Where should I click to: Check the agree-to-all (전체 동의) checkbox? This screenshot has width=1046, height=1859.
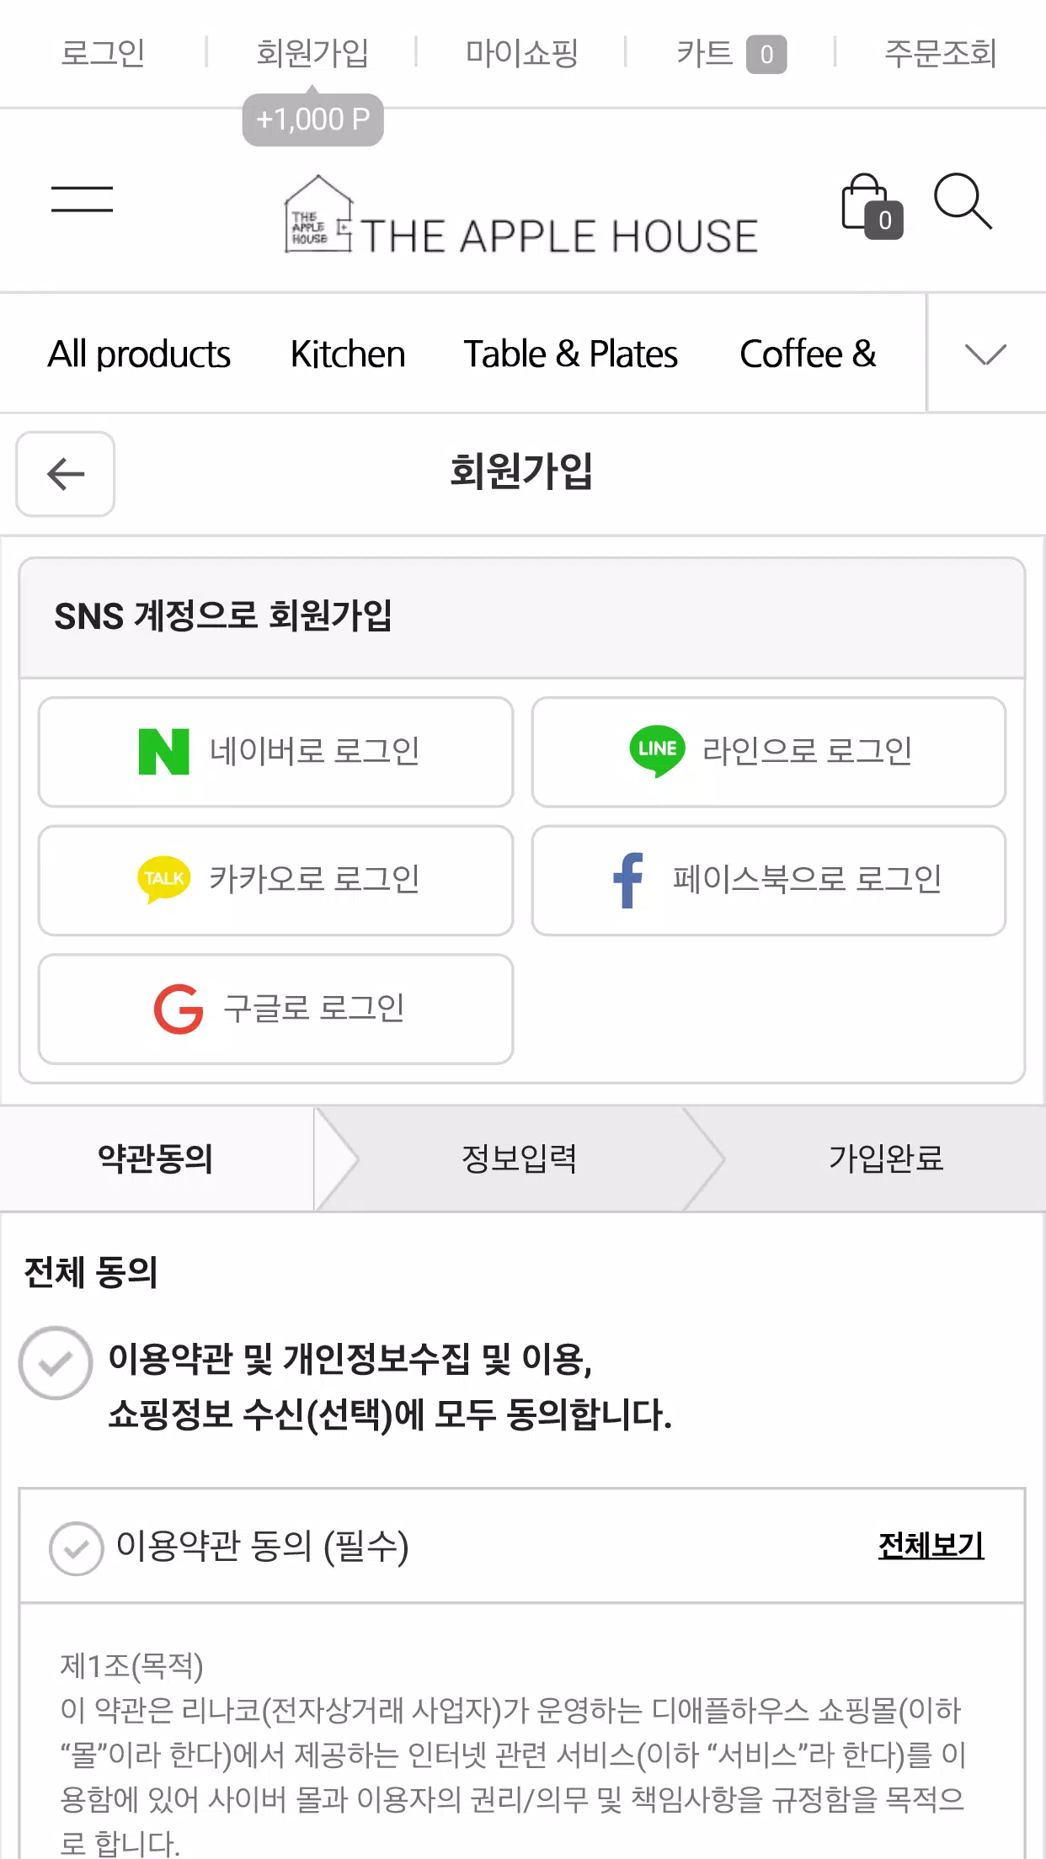point(56,1363)
